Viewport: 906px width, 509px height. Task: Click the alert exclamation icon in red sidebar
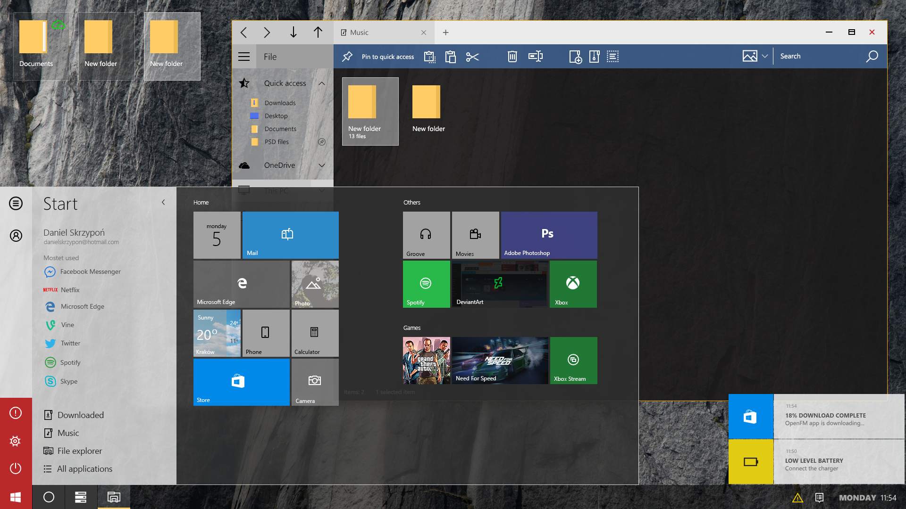(x=16, y=413)
